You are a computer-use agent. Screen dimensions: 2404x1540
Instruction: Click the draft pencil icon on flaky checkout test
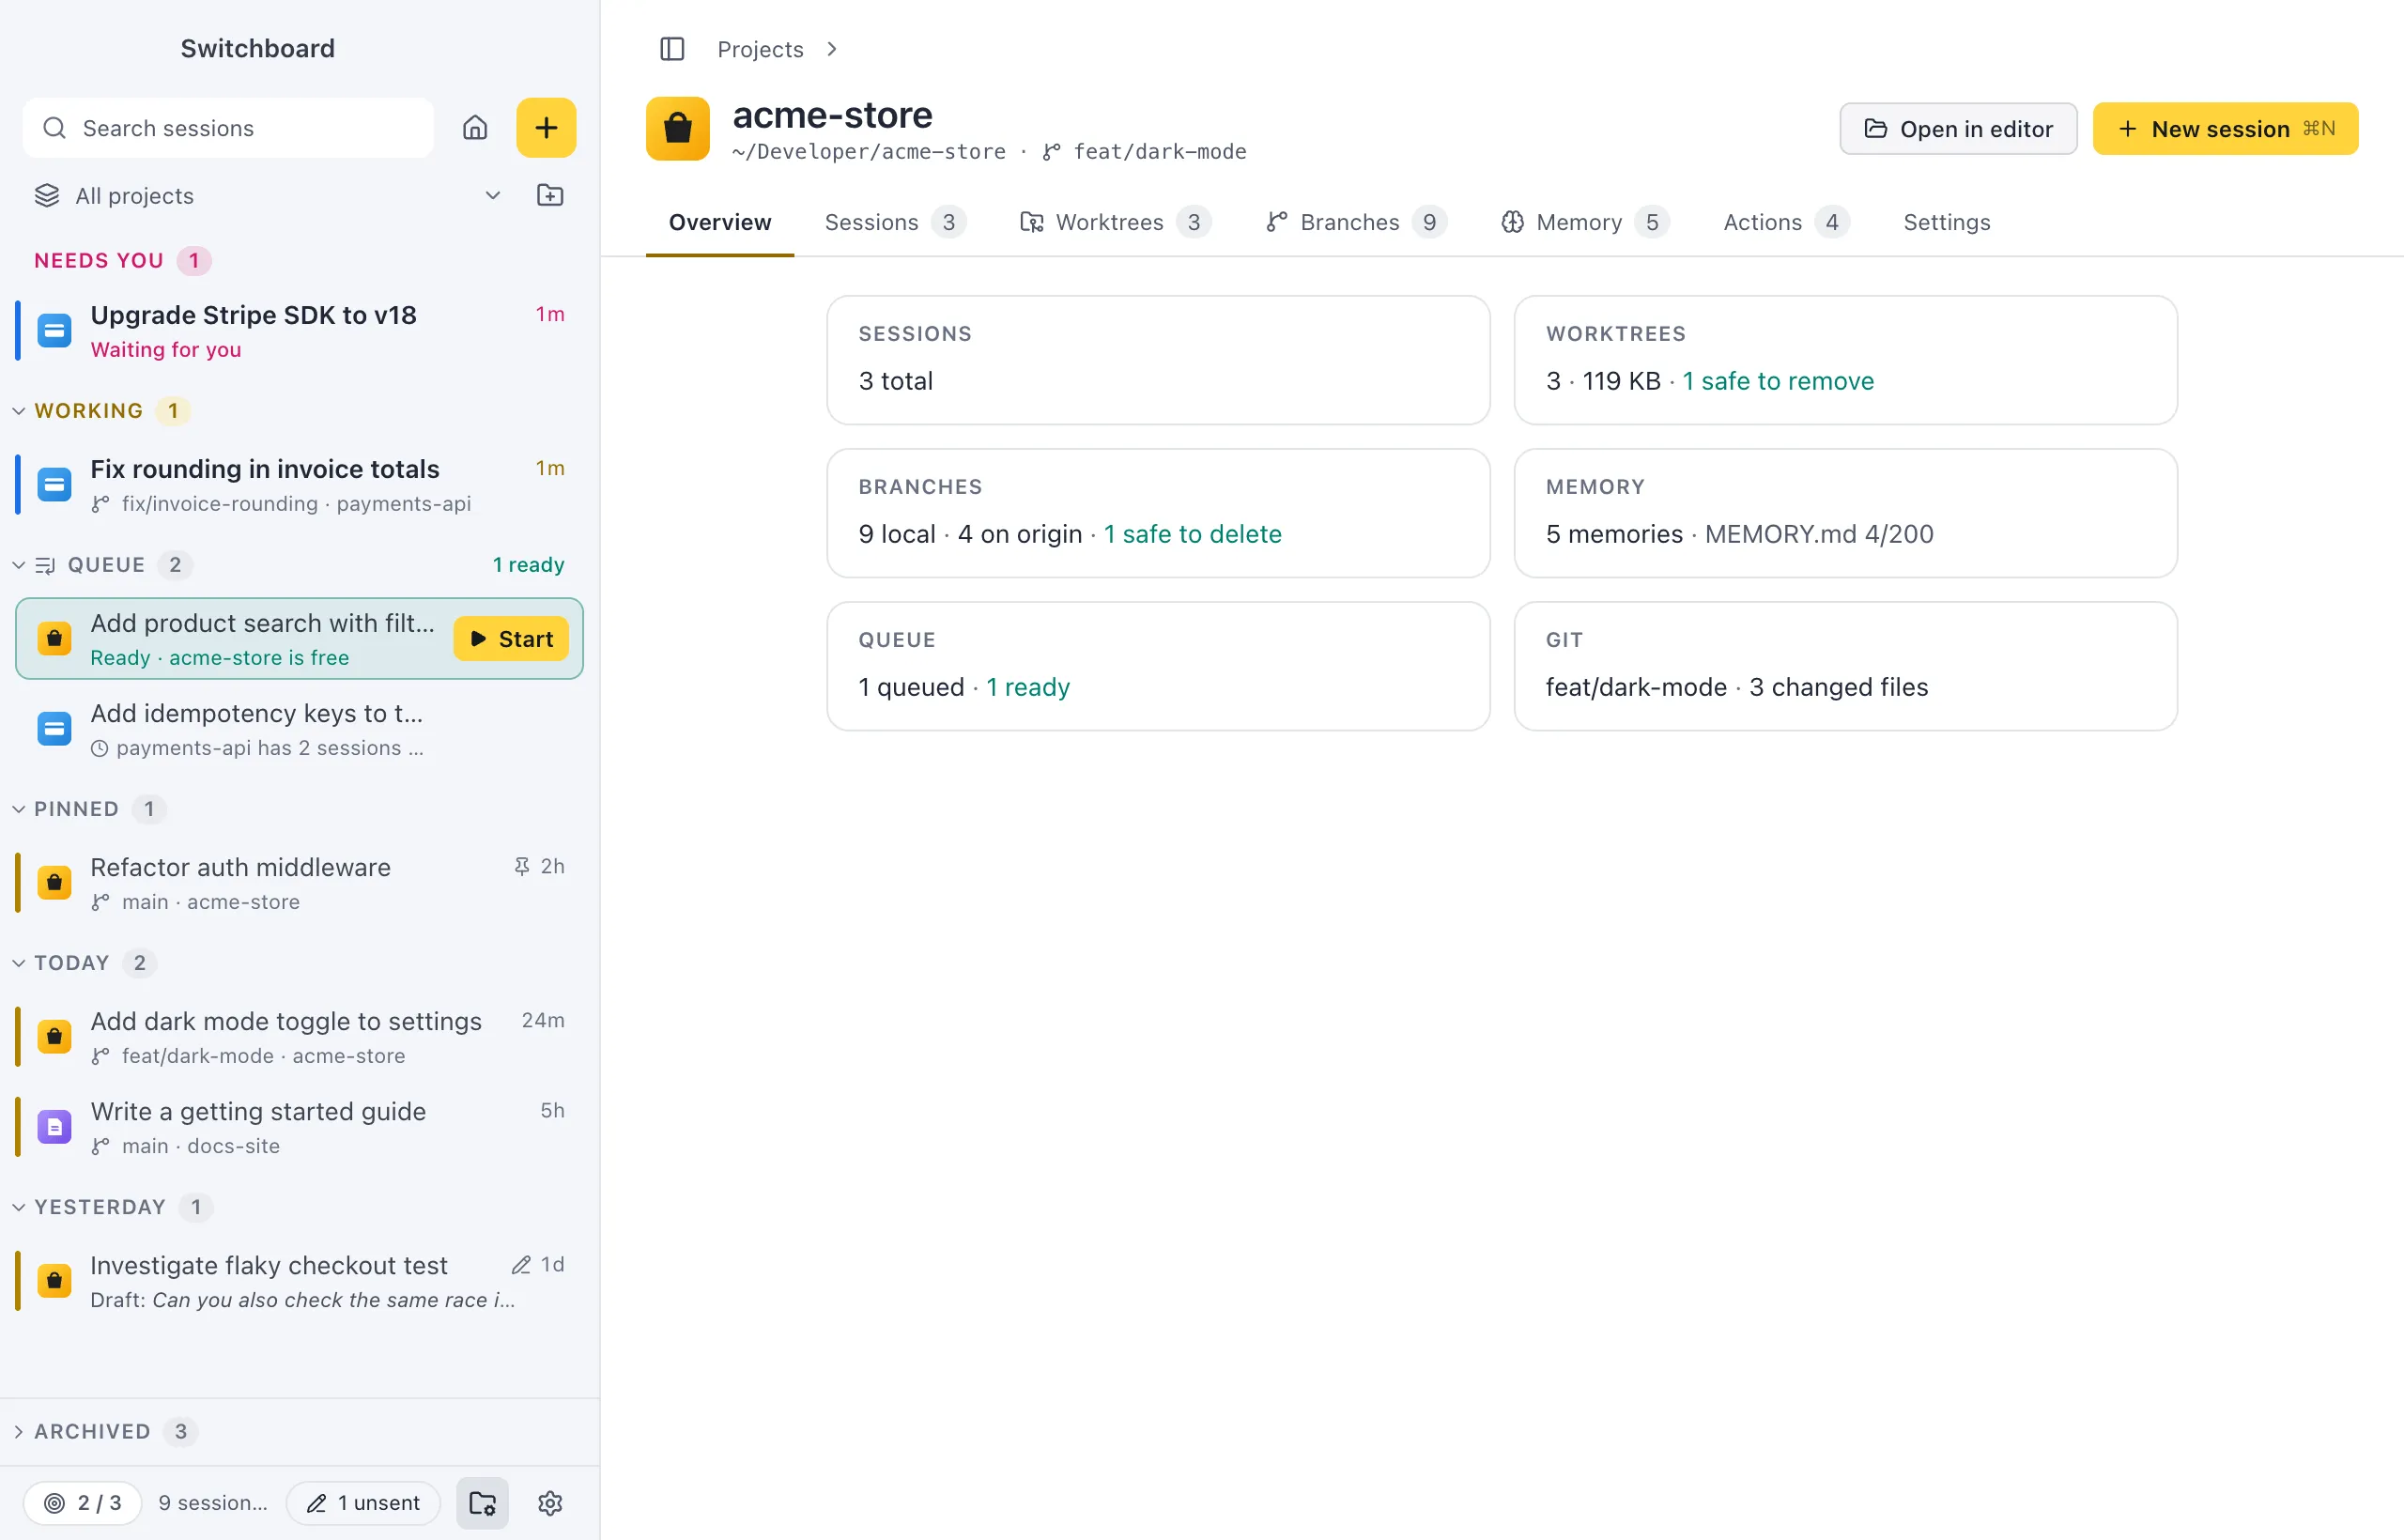(x=521, y=1265)
